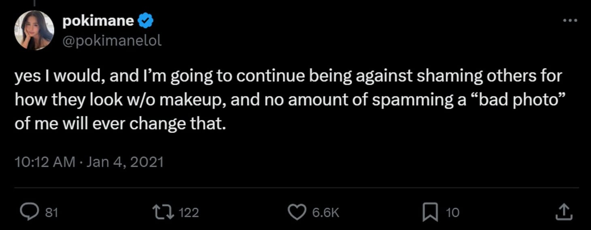Click the 10:12 AM timestamp
Image resolution: width=591 pixels, height=230 pixels.
click(45, 162)
